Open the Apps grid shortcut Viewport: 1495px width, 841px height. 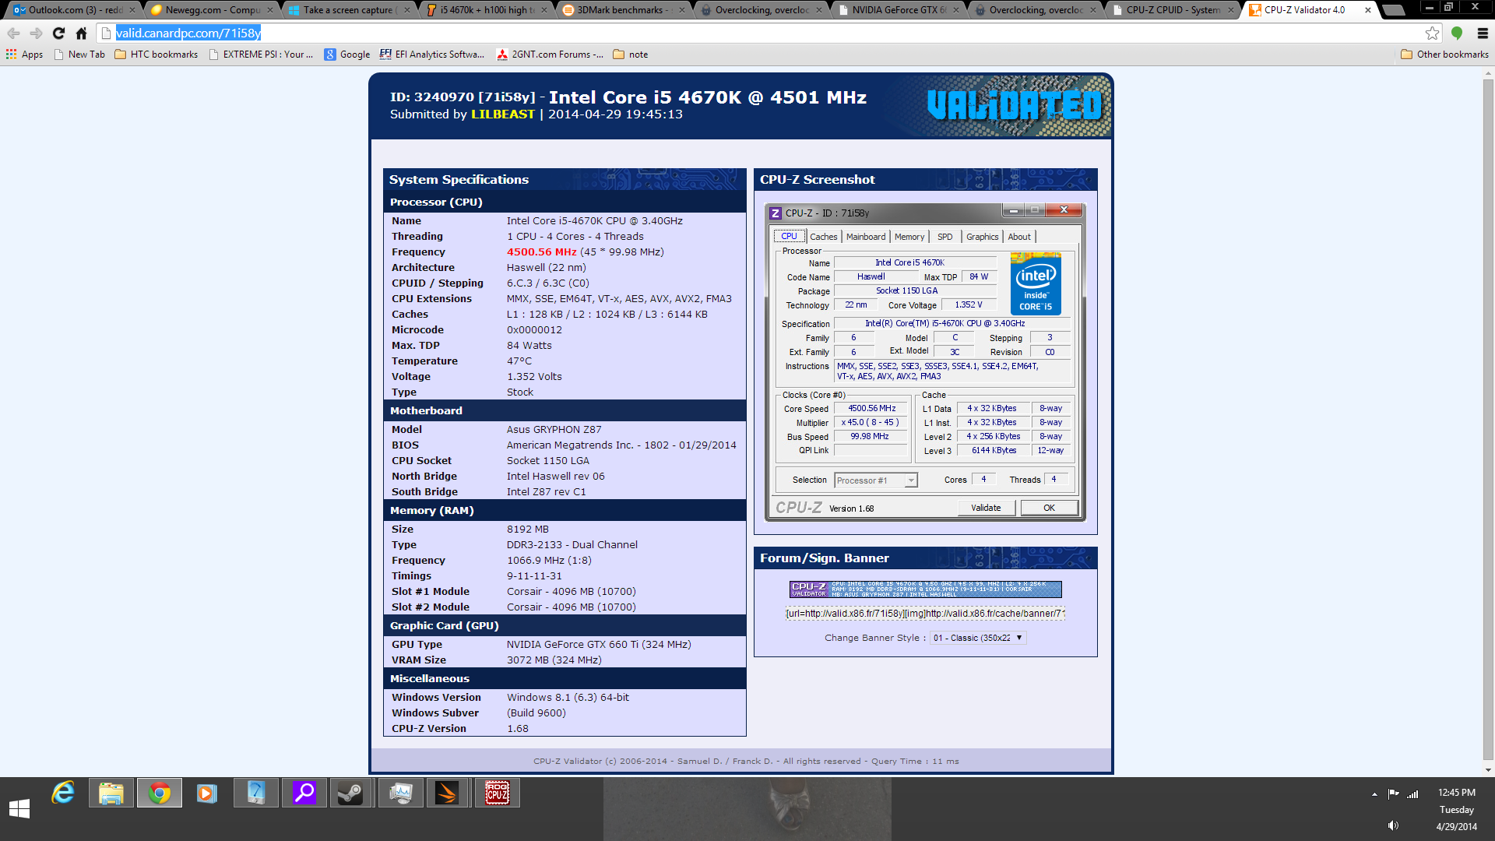pyautogui.click(x=24, y=55)
